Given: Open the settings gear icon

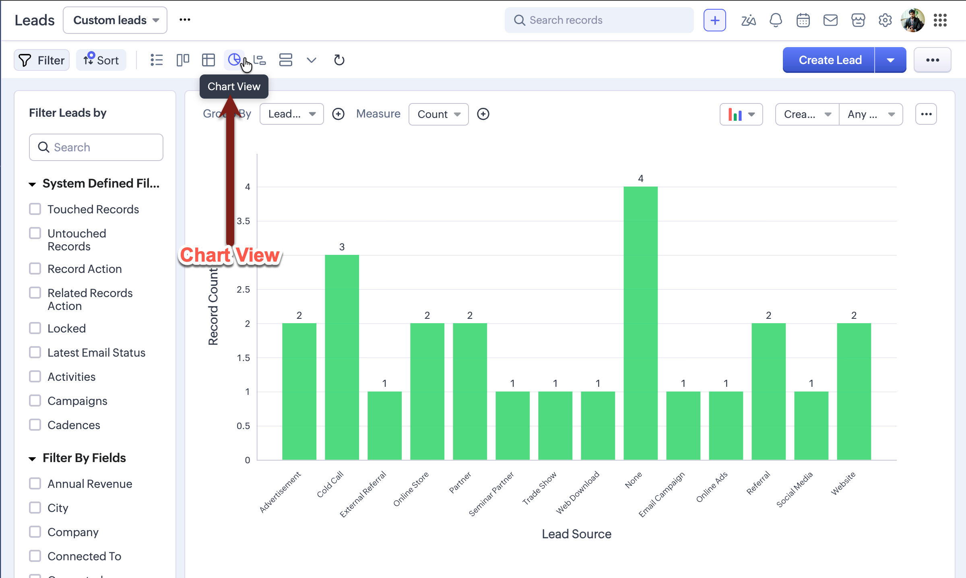Looking at the screenshot, I should [885, 20].
